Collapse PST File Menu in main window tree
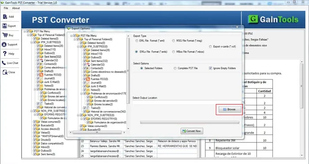 pos(25,31)
